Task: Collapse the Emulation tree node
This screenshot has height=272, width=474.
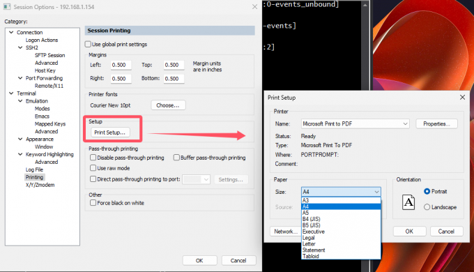Action: point(20,100)
